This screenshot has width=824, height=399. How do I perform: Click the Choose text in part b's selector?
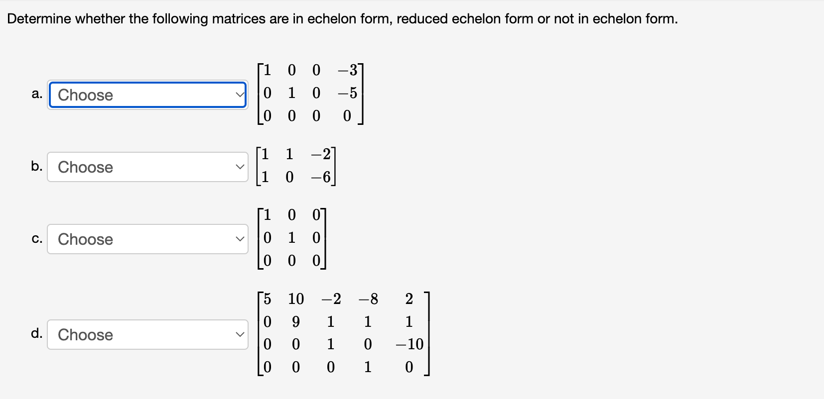[x=85, y=167]
